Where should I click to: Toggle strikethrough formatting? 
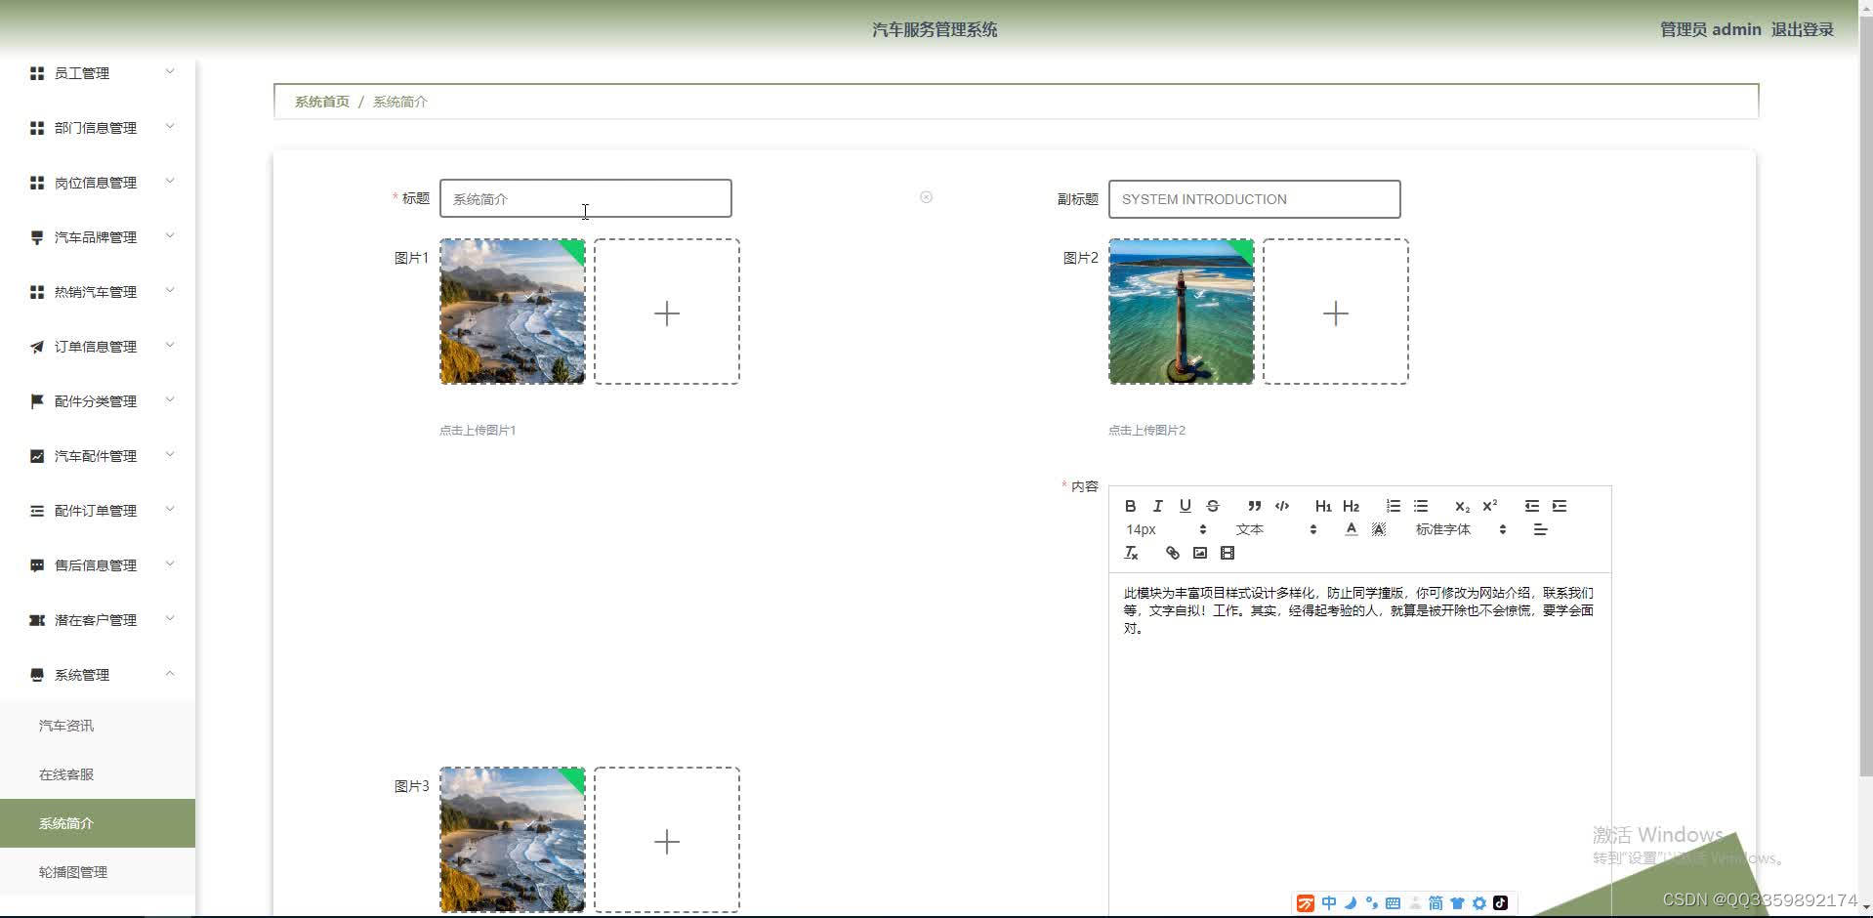1212,506
